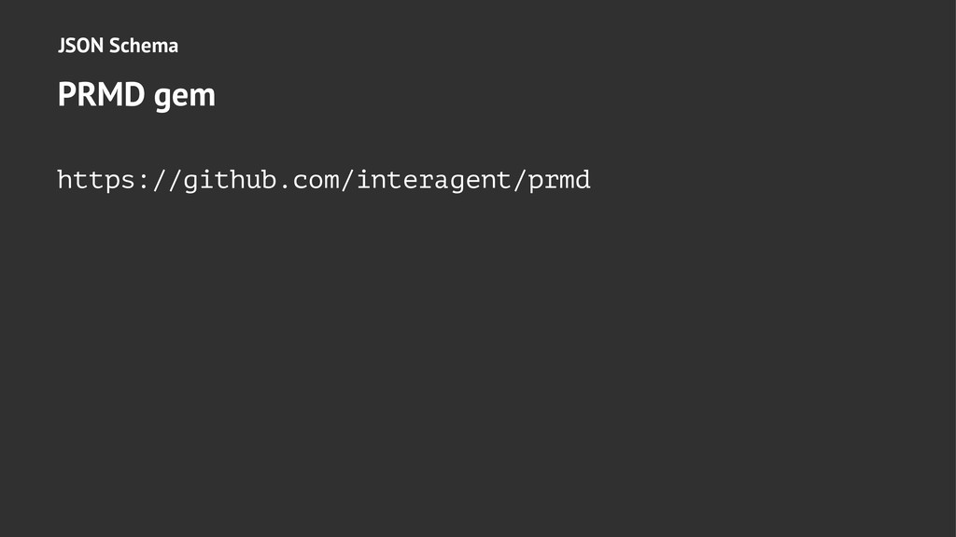956x537 pixels.
Task: Open the github.com/interagent/prmd link
Action: pyautogui.click(x=323, y=179)
